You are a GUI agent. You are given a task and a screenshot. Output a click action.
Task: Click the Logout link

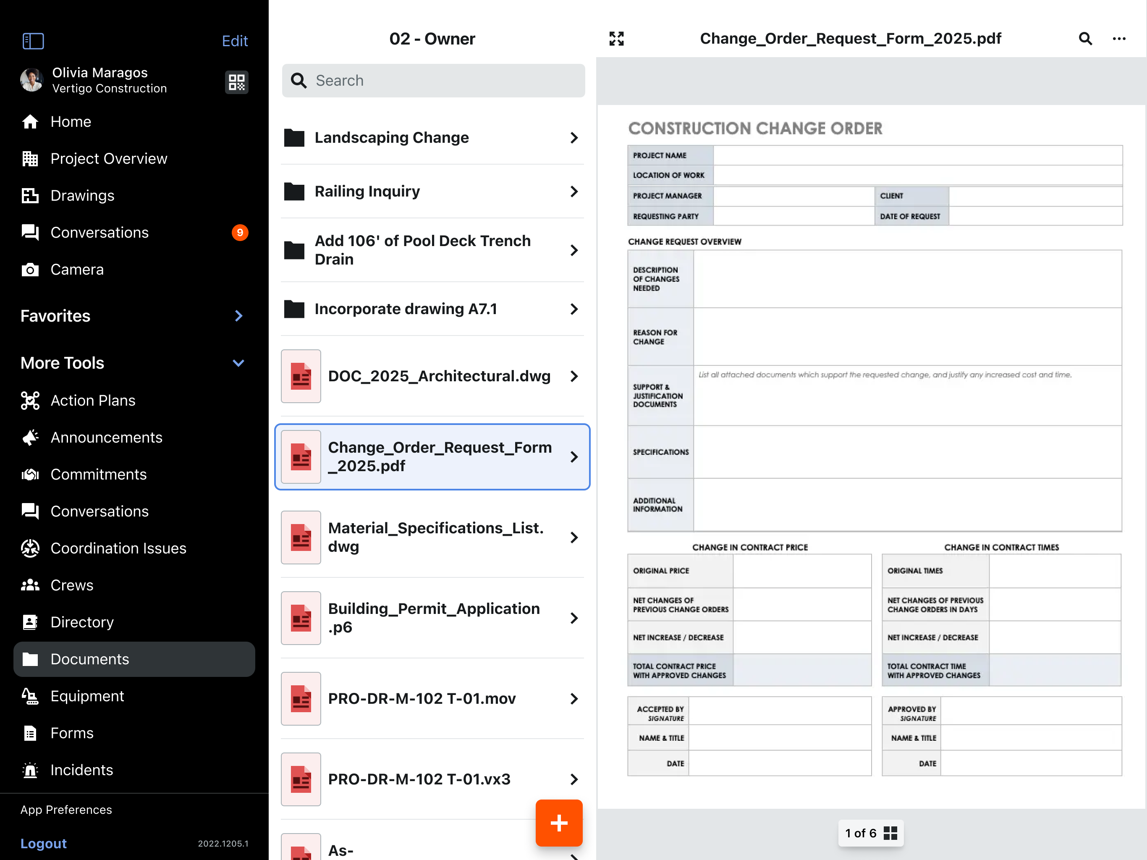point(44,843)
